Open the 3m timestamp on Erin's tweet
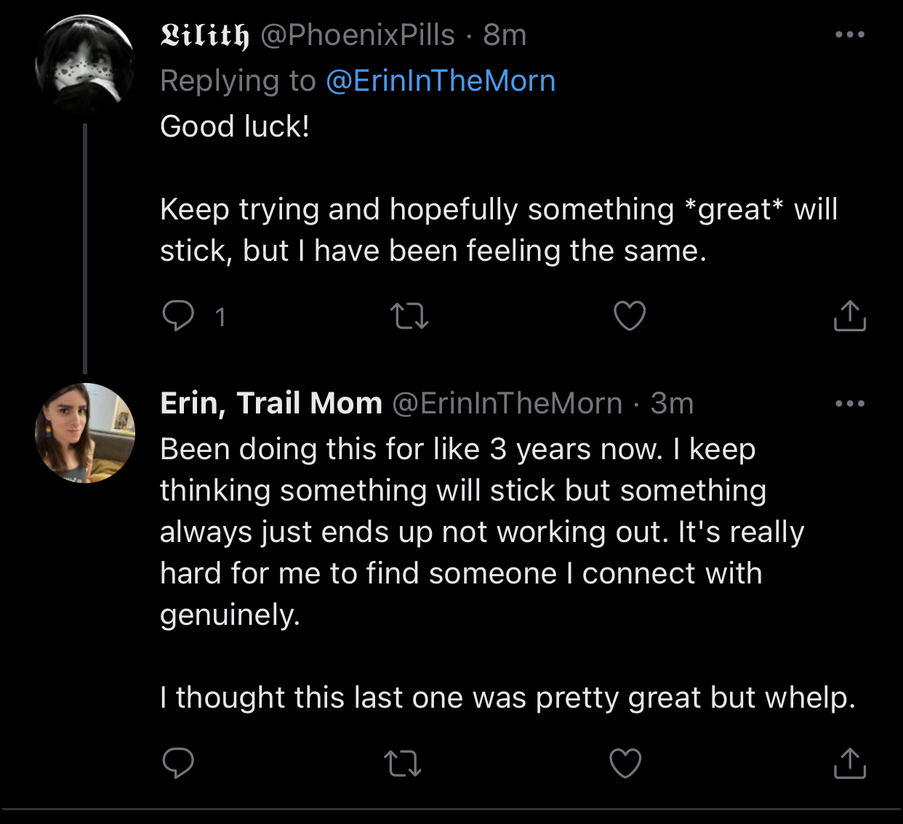The image size is (903, 824). coord(672,403)
